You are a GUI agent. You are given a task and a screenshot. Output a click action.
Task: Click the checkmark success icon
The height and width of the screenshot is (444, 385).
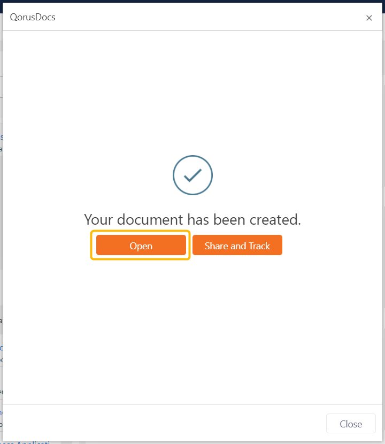pos(193,175)
